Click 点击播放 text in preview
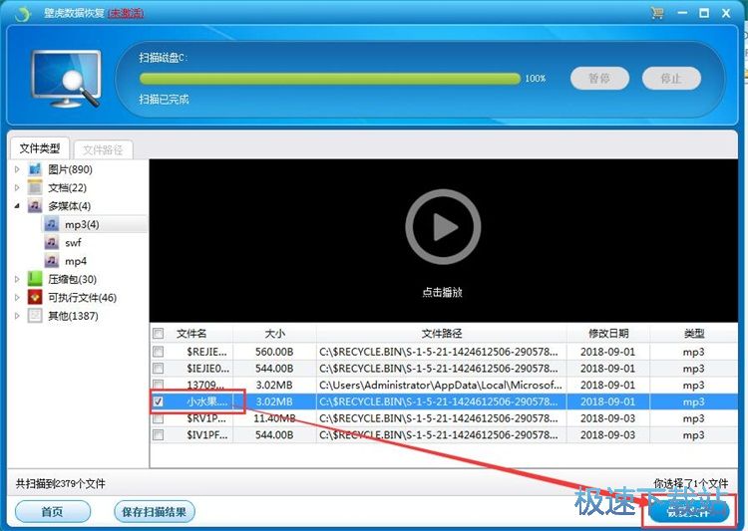The image size is (748, 531). tap(442, 292)
